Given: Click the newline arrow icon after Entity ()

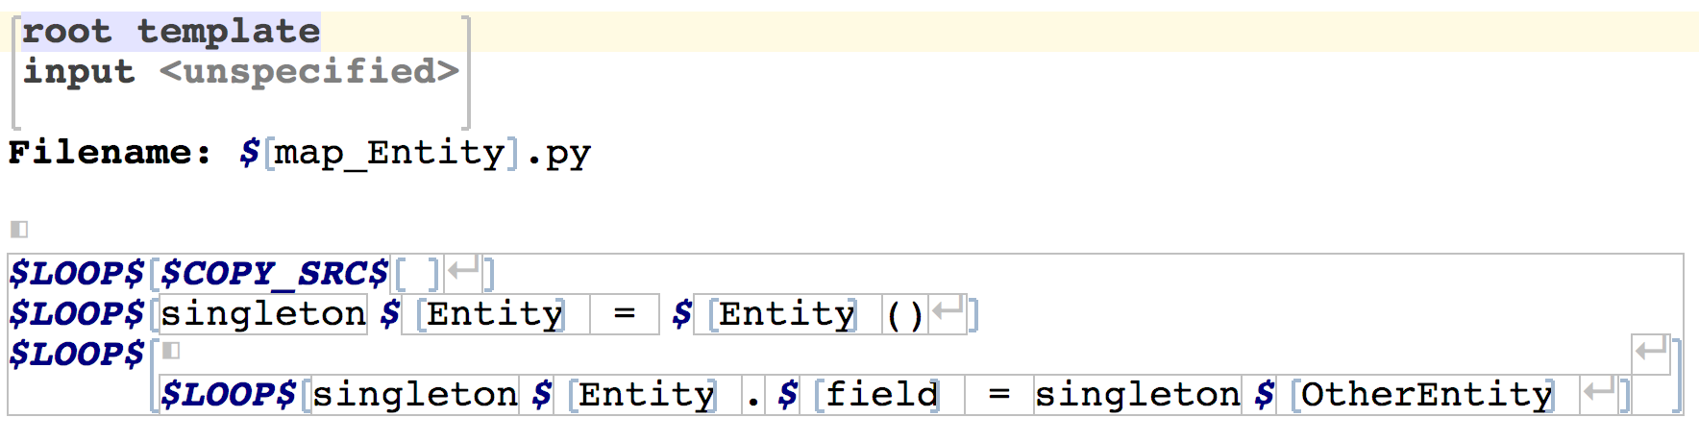Looking at the screenshot, I should tap(948, 310).
